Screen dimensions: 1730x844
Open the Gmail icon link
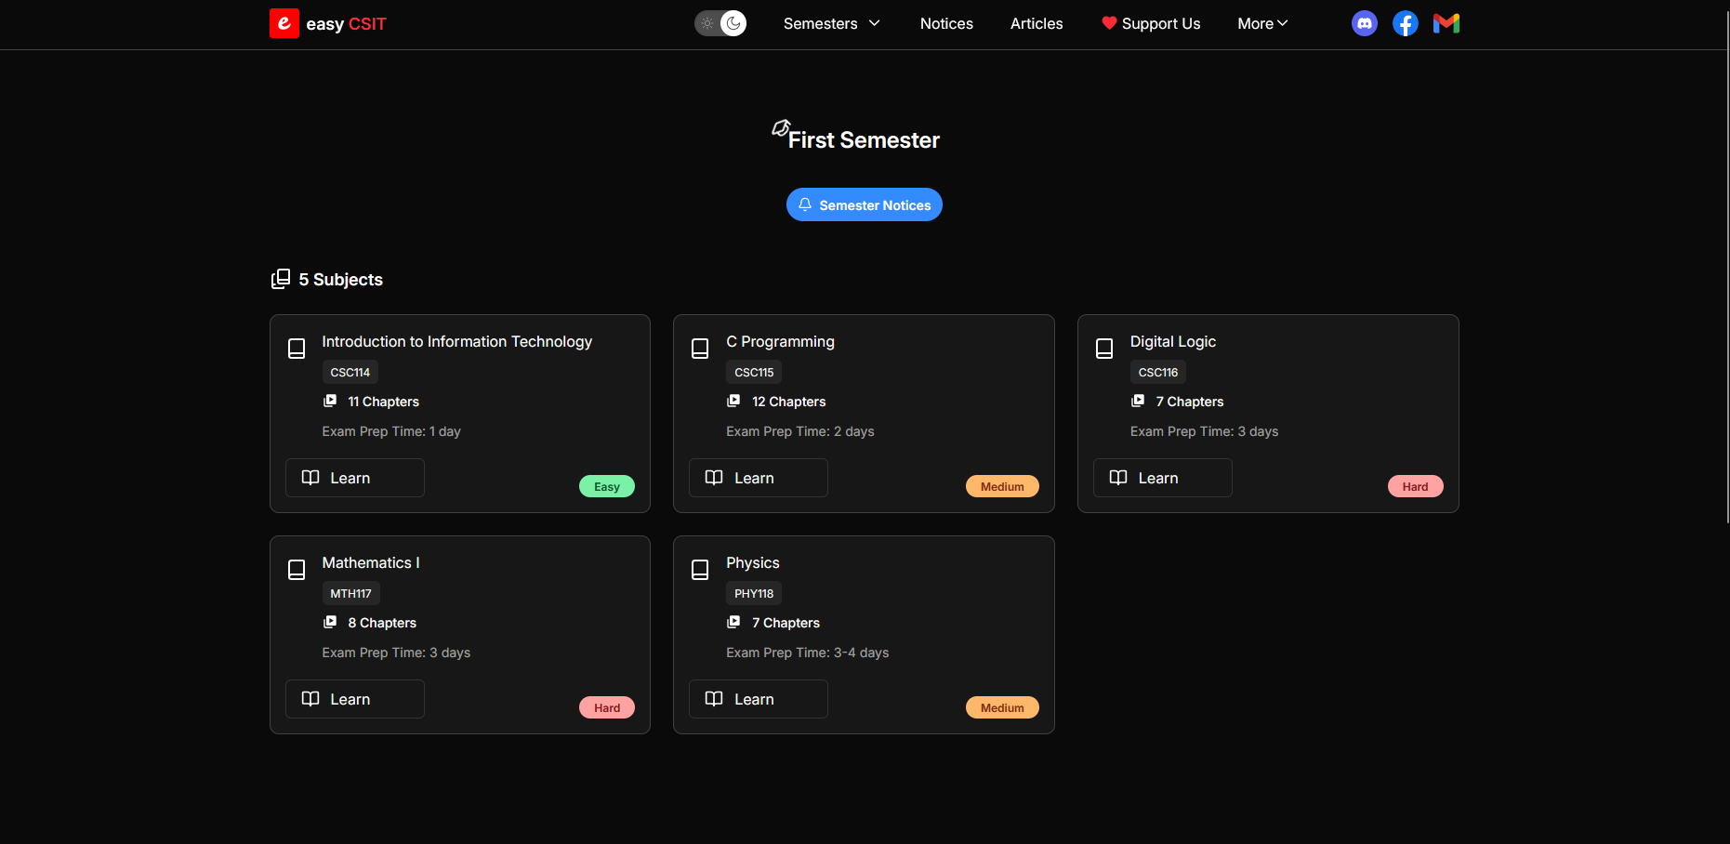point(1446,23)
